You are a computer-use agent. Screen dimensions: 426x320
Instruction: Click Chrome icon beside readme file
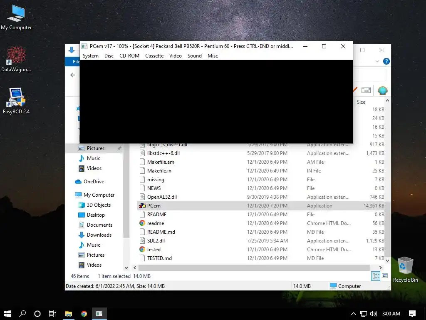pyautogui.click(x=142, y=223)
